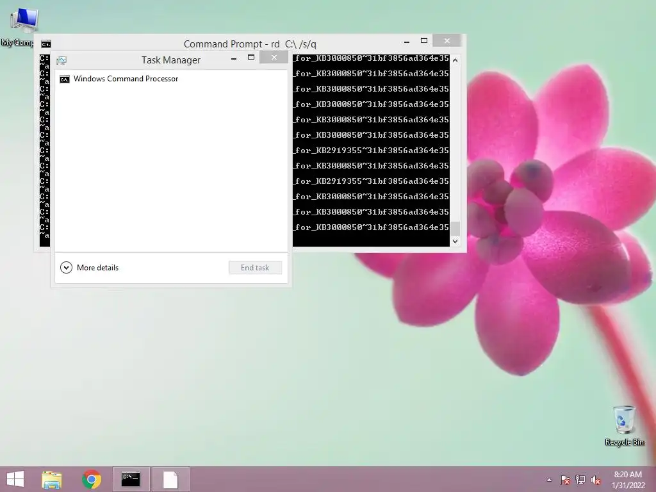Click Command Prompt scrollbar down arrow
656x492 pixels.
click(x=455, y=241)
